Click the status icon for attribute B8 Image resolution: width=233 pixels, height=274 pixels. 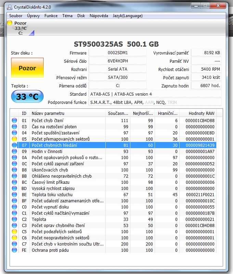(14, 170)
